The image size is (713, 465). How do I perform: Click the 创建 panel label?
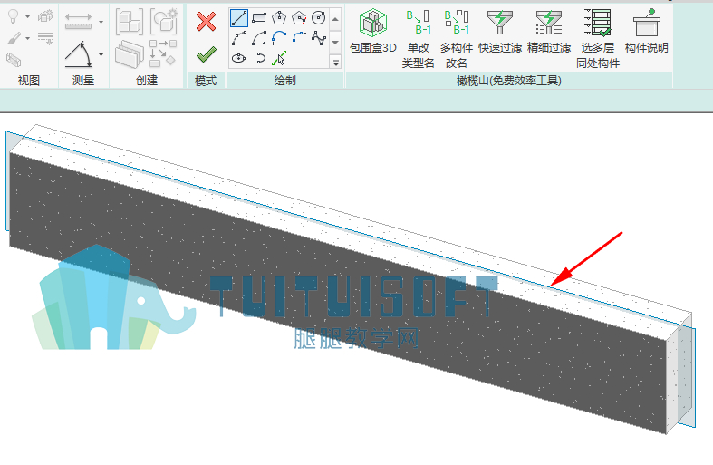[x=147, y=81]
